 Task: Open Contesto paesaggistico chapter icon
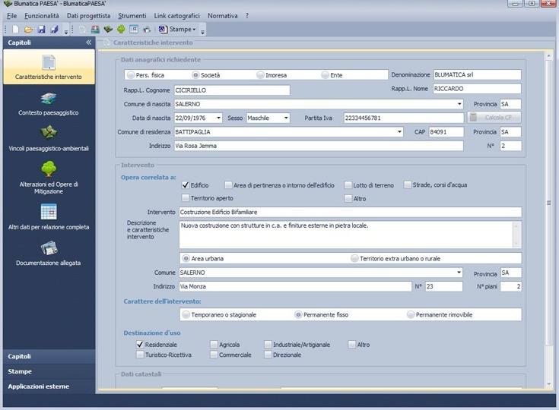[x=49, y=99]
